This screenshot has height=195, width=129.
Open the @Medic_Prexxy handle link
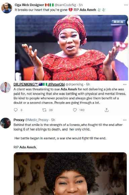tap(37, 120)
